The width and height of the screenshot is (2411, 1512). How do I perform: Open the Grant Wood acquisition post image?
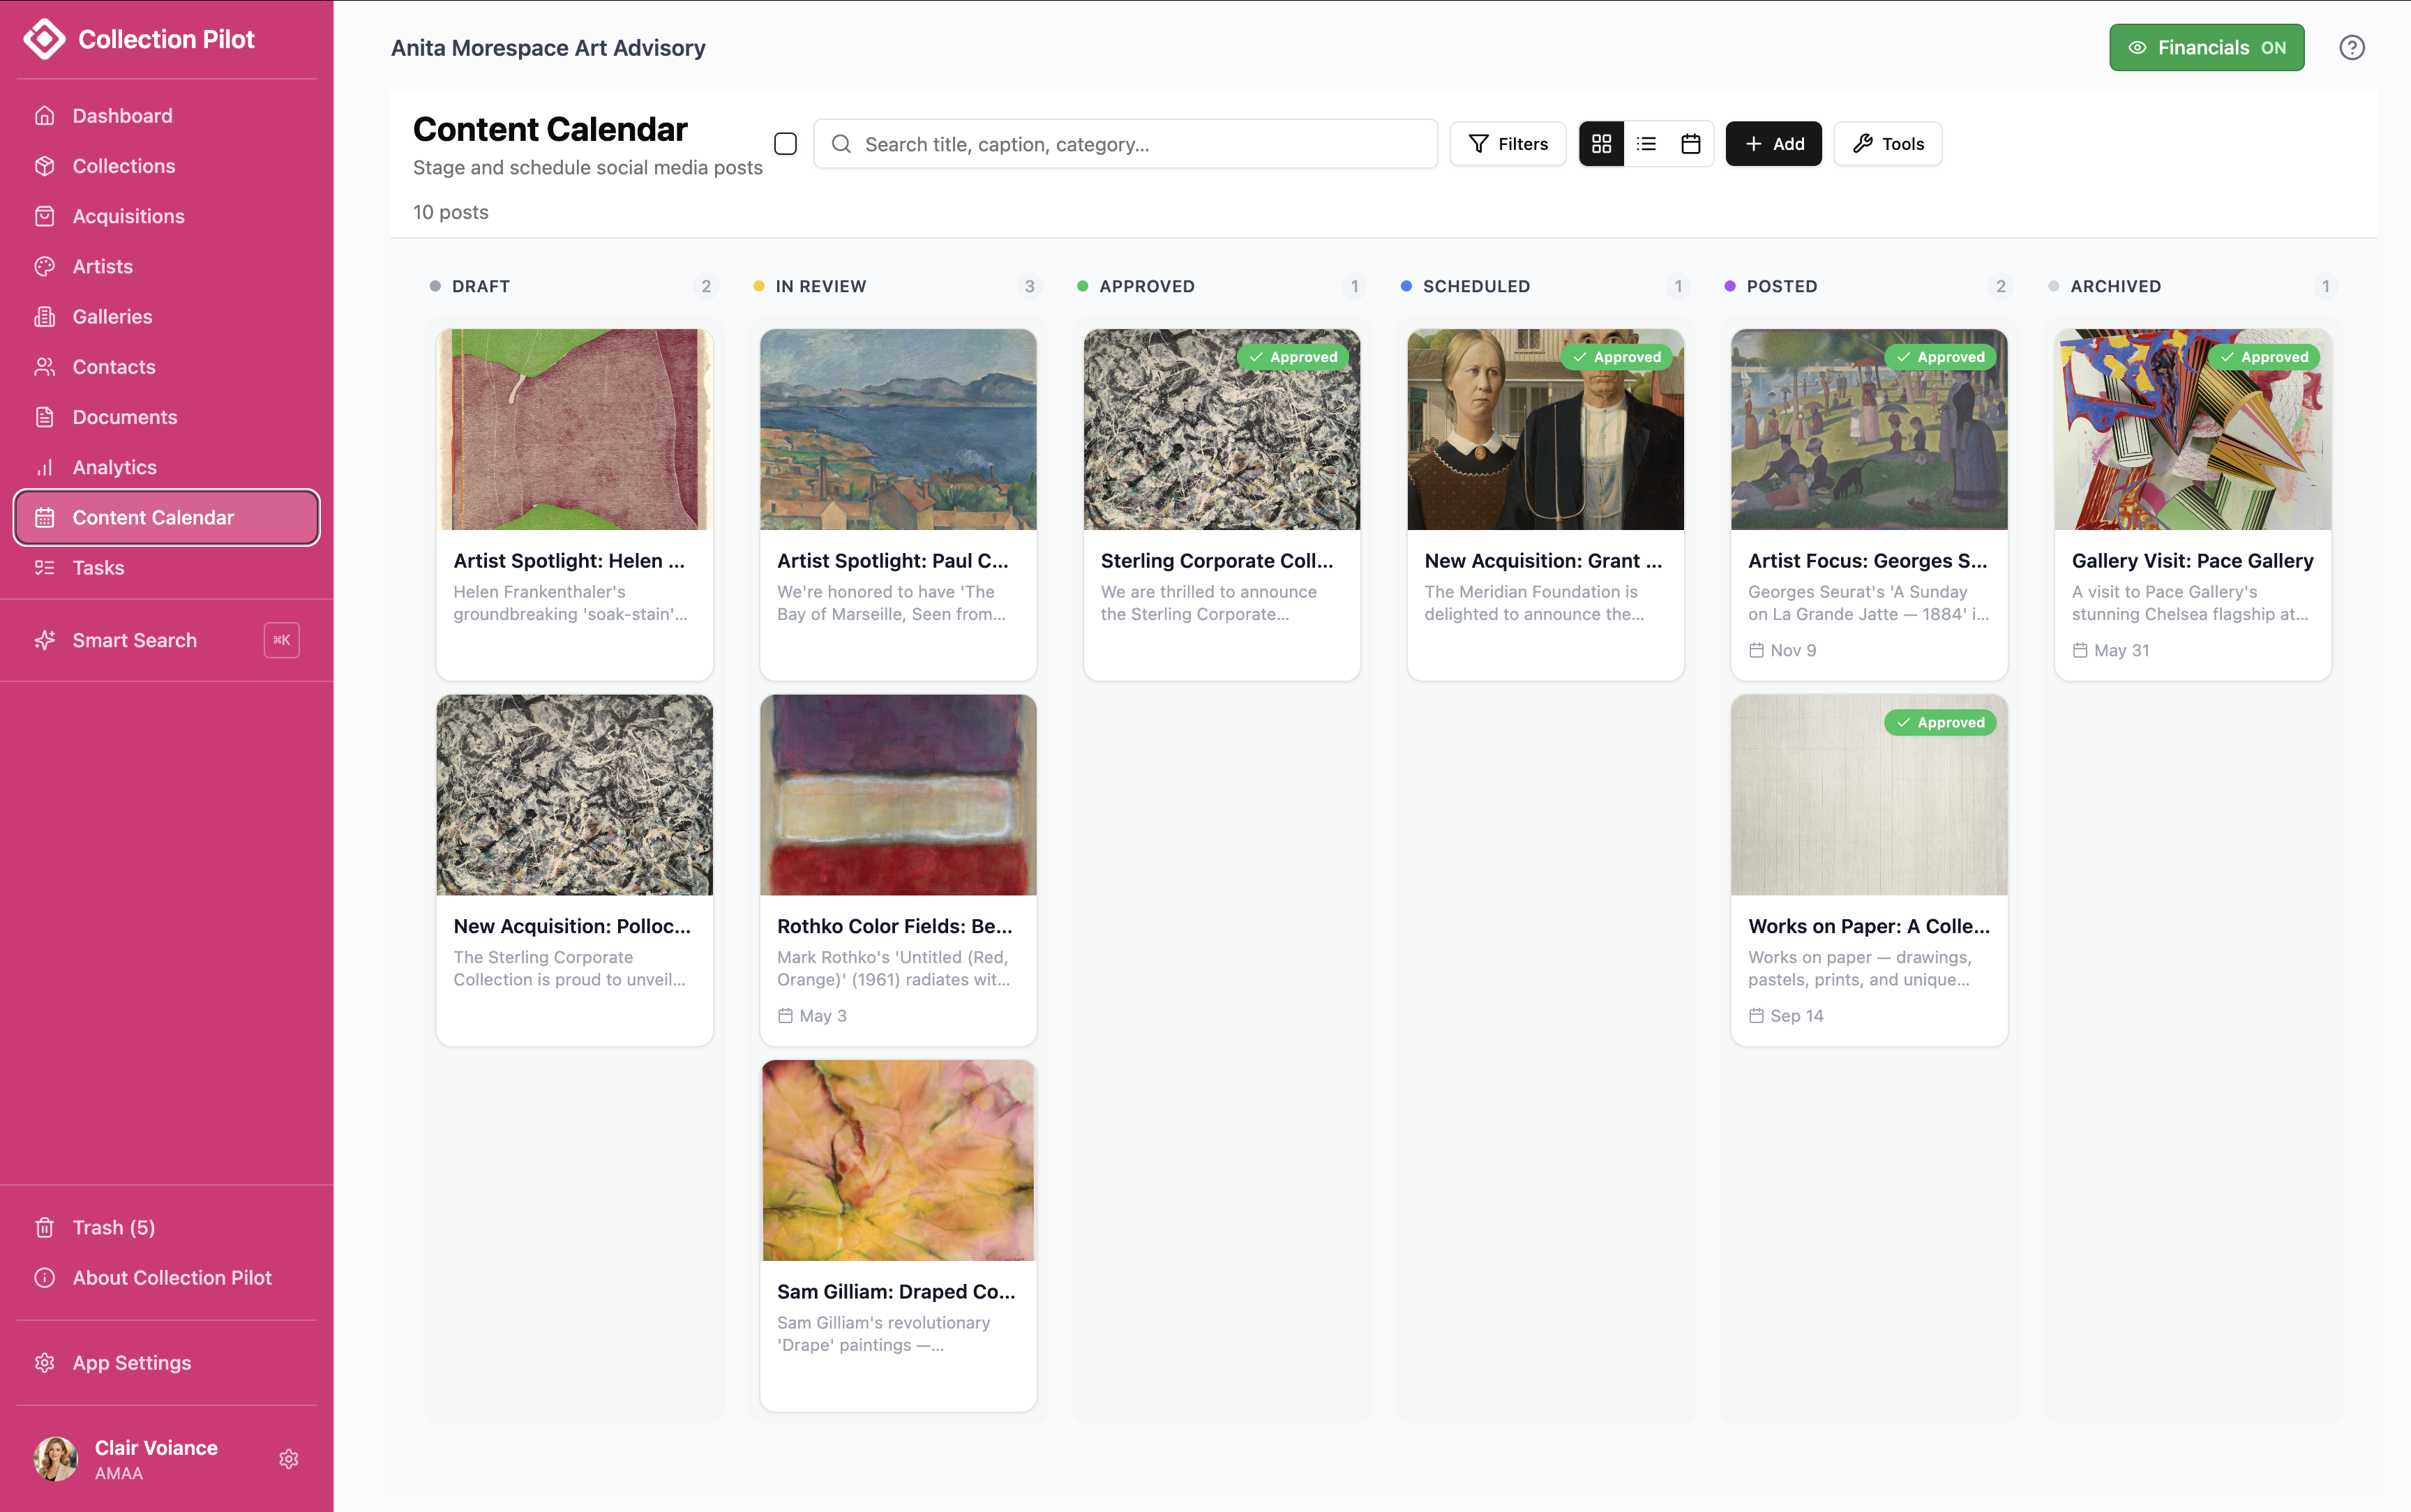pos(1545,430)
